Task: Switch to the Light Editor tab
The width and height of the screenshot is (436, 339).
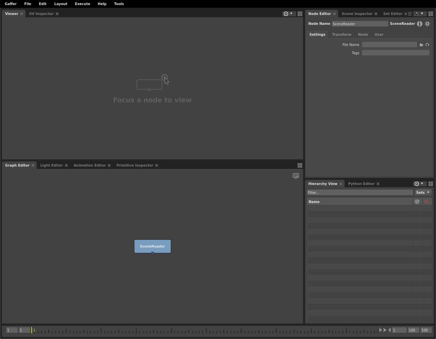Action: pos(51,165)
